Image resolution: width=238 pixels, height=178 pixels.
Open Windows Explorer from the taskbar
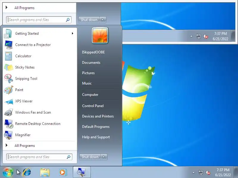pyautogui.click(x=45, y=172)
